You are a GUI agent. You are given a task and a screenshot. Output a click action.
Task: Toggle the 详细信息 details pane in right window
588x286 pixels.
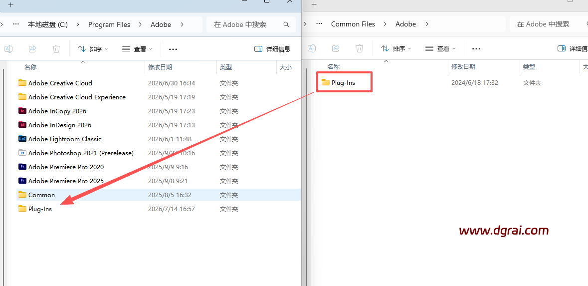click(x=572, y=48)
